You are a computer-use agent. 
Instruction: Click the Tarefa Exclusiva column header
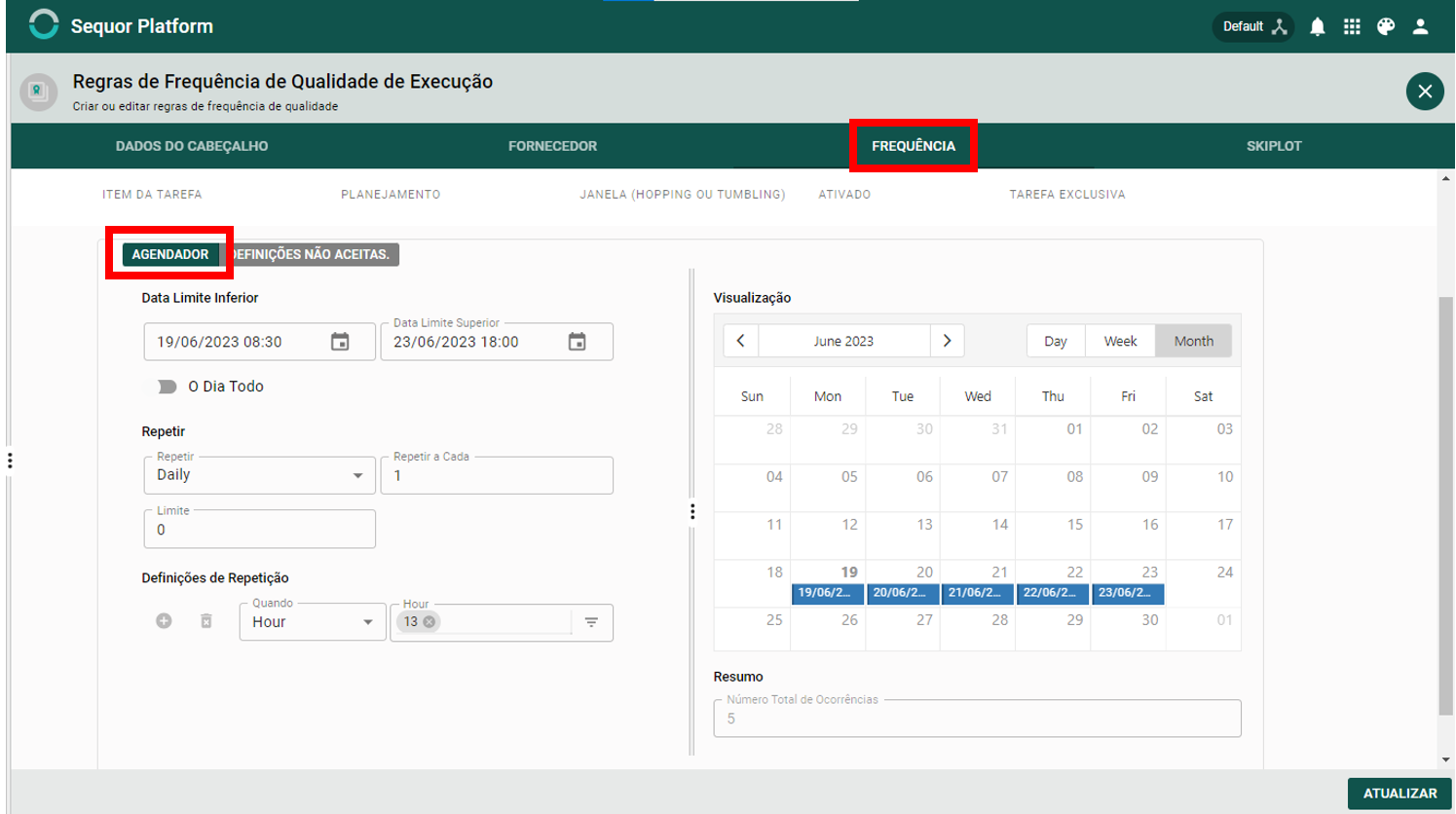pos(1067,195)
